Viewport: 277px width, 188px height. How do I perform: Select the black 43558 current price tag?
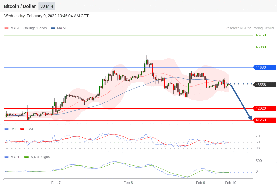[264, 85]
